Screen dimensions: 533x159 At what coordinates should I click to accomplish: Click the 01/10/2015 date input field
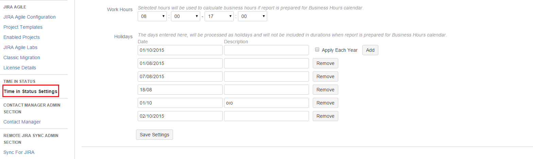click(x=180, y=50)
